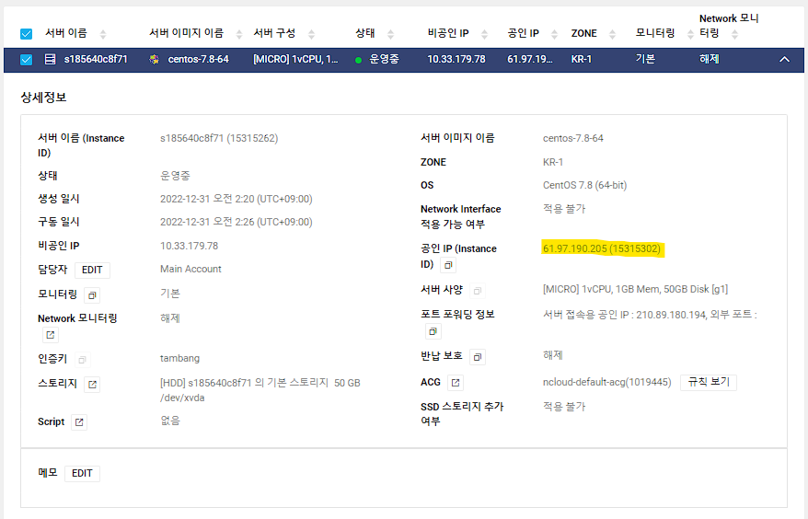This screenshot has width=808, height=519.
Task: Open the ACG external link icon
Action: point(456,383)
